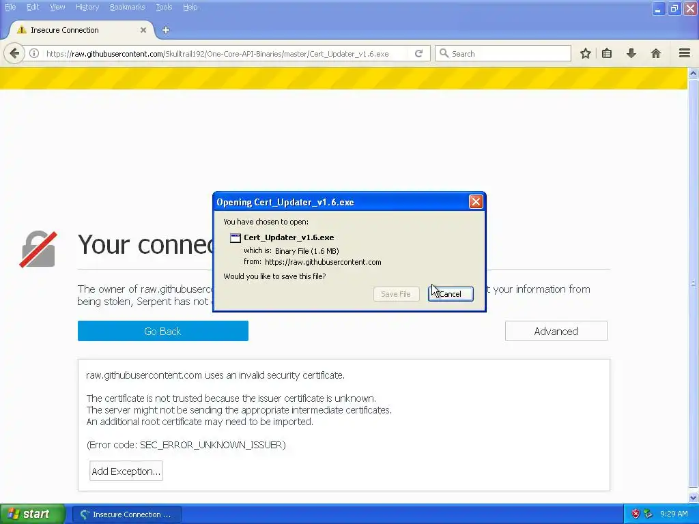This screenshot has width=699, height=524.
Task: Click the 'from: https://raw.githubusercontent.com' text
Action: point(313,262)
